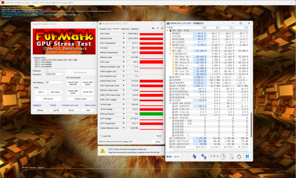Click the GPU-Z yellow warning triangle icon

[103, 150]
